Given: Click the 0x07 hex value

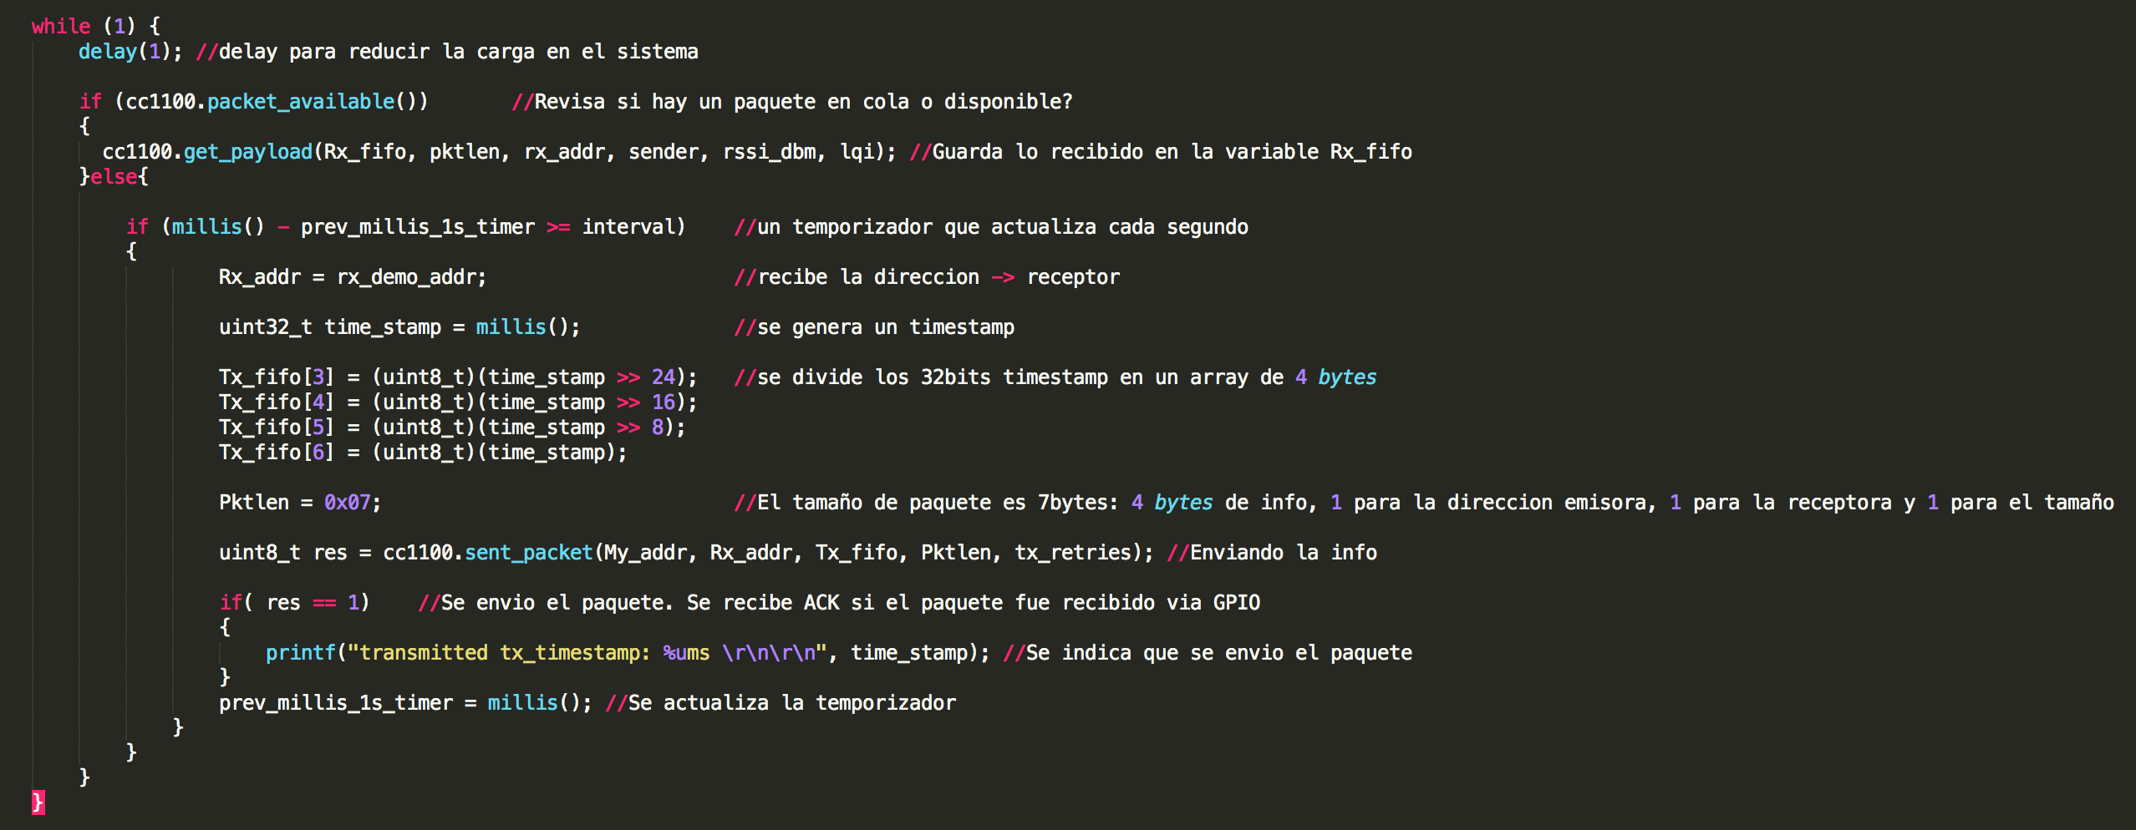Looking at the screenshot, I should [347, 503].
